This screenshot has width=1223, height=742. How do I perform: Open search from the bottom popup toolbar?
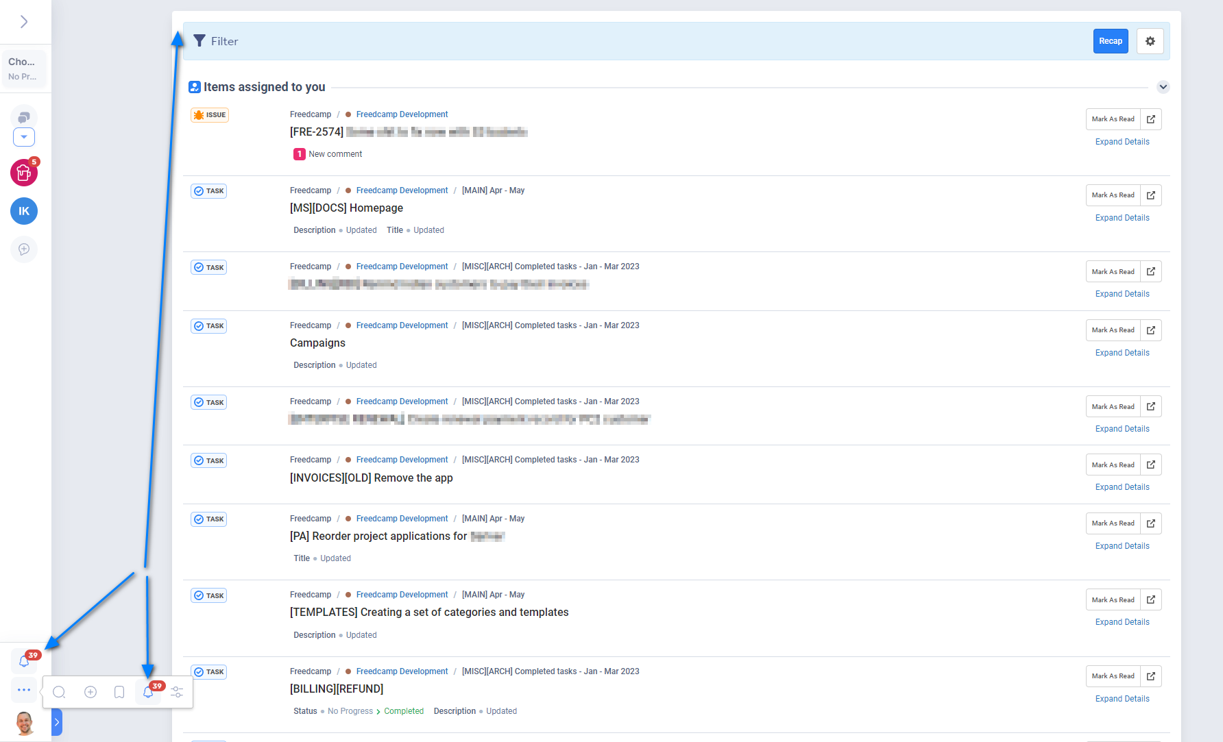60,692
